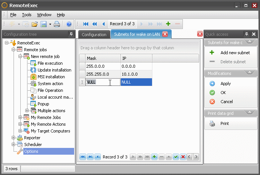The height and width of the screenshot is (175, 260).
Task: Click next page button in bottom navigator
Action: point(140,157)
